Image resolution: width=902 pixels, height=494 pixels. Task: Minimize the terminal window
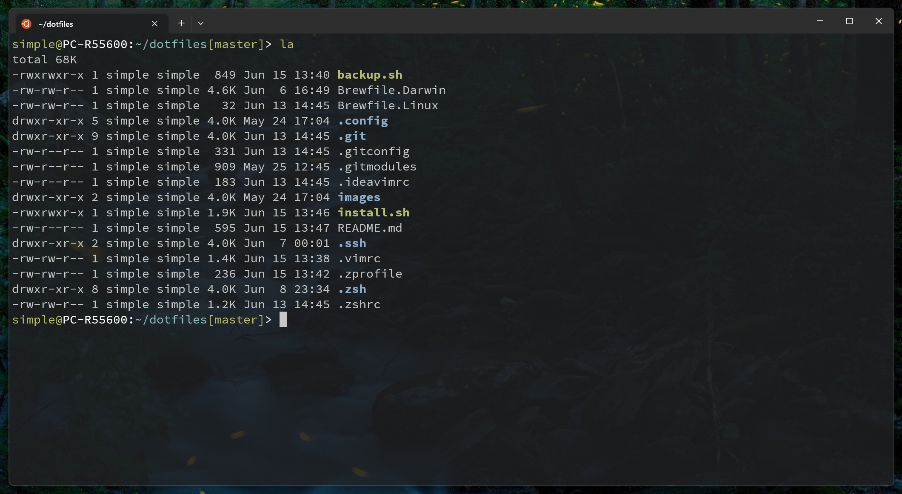(x=820, y=21)
